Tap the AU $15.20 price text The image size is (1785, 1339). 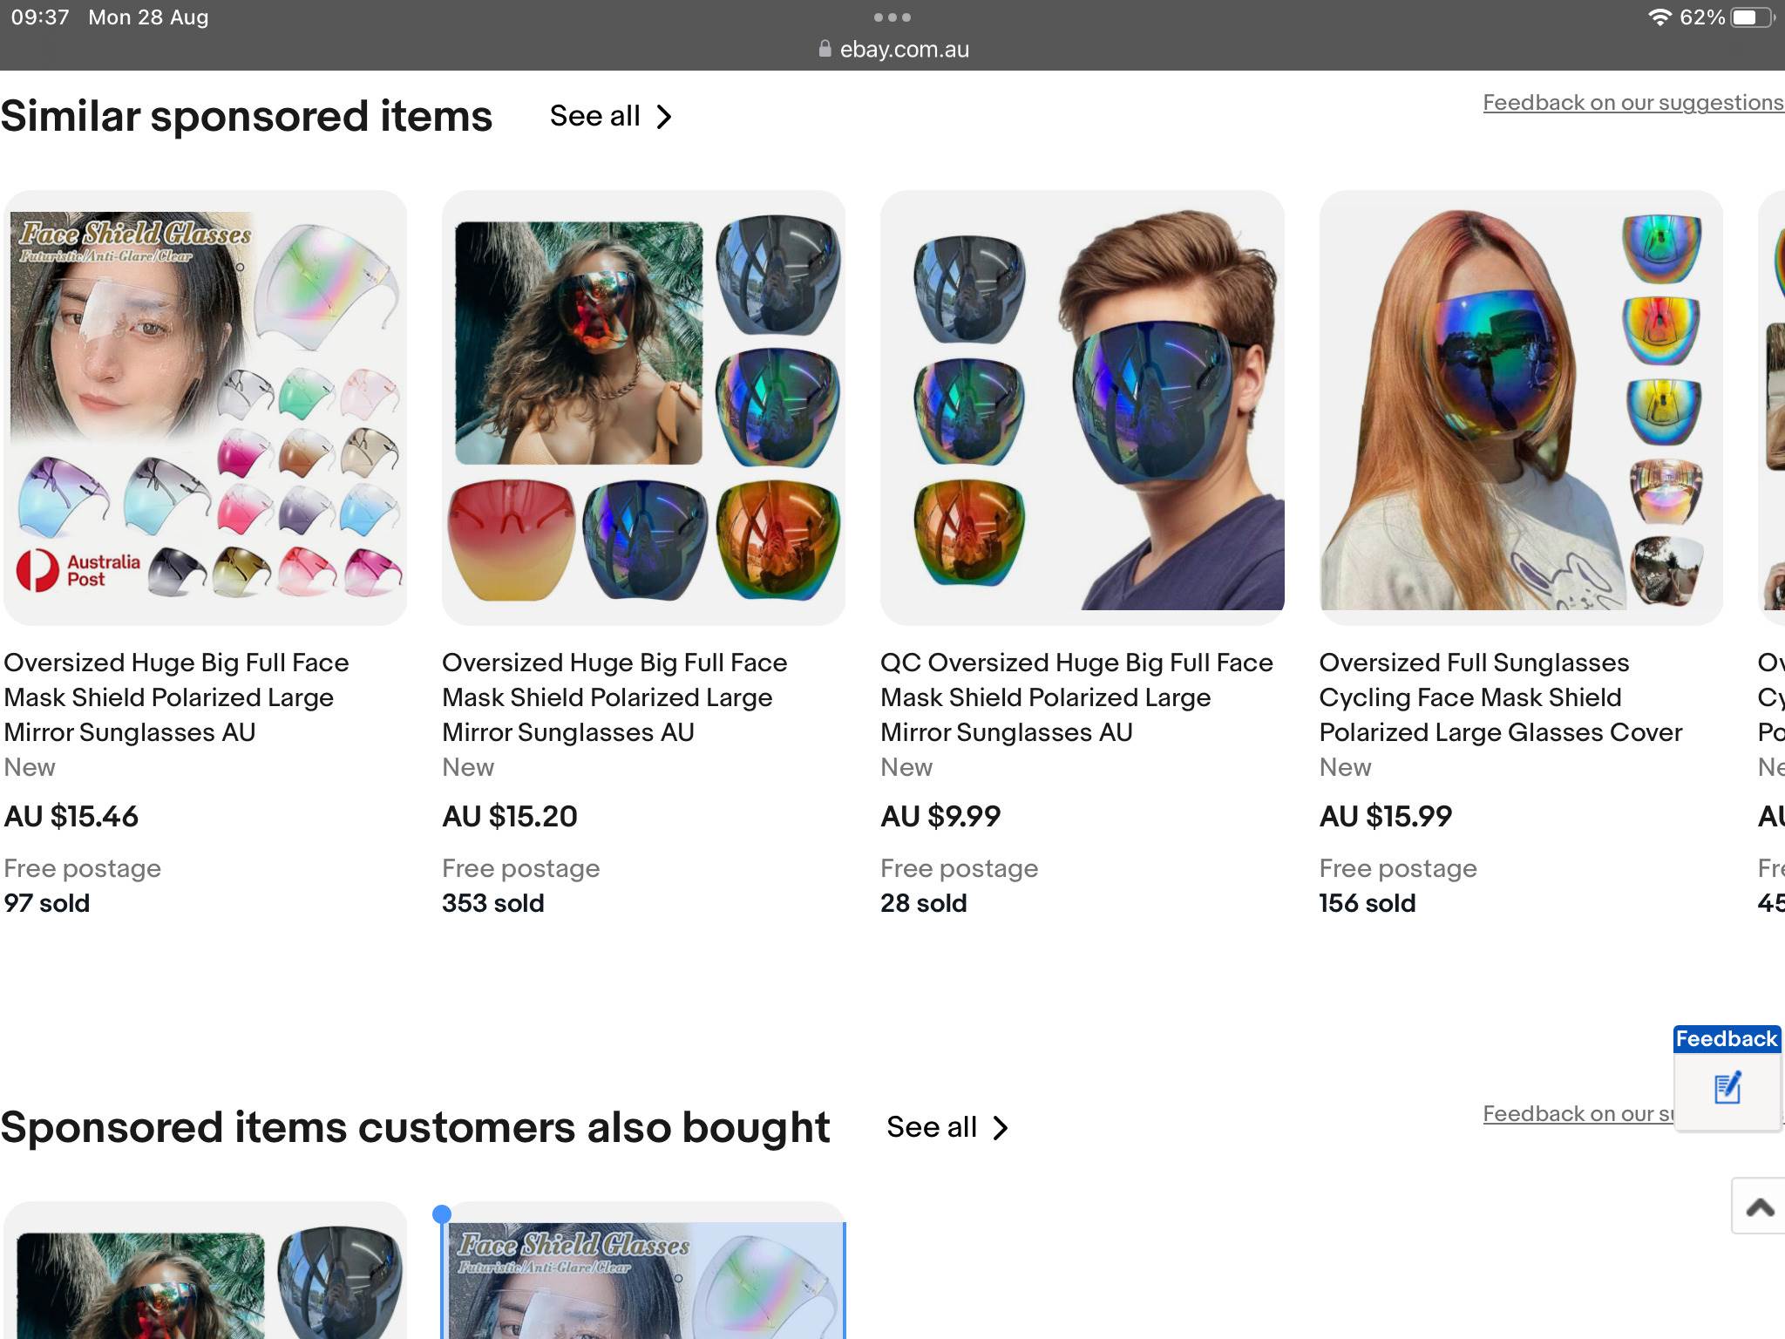pyautogui.click(x=509, y=816)
